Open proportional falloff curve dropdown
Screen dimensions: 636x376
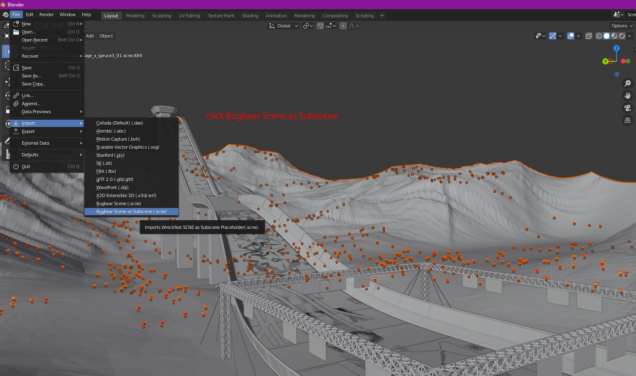pyautogui.click(x=354, y=26)
